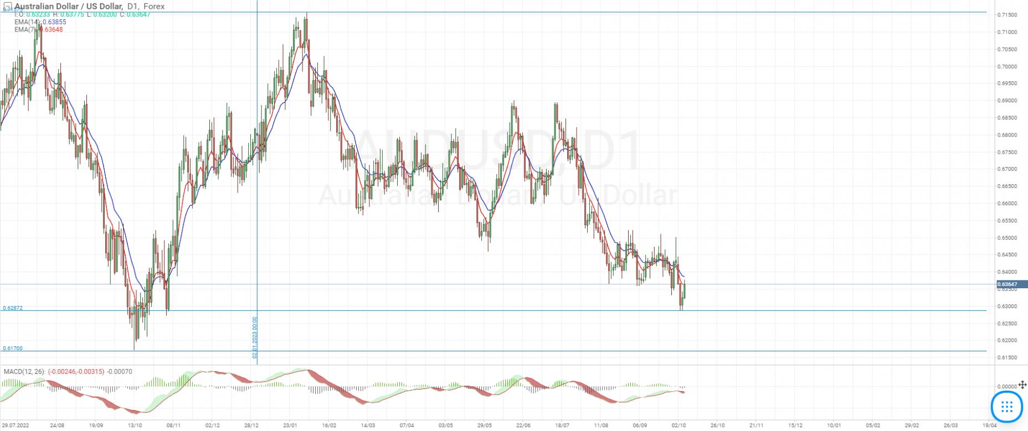1028x431 pixels.
Task: Click the 0.62000 price axis label
Action: coord(1008,340)
